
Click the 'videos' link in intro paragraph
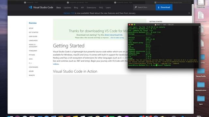[x=56, y=64]
